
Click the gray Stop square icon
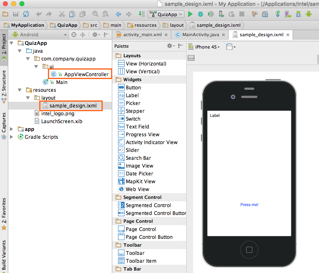point(242,14)
